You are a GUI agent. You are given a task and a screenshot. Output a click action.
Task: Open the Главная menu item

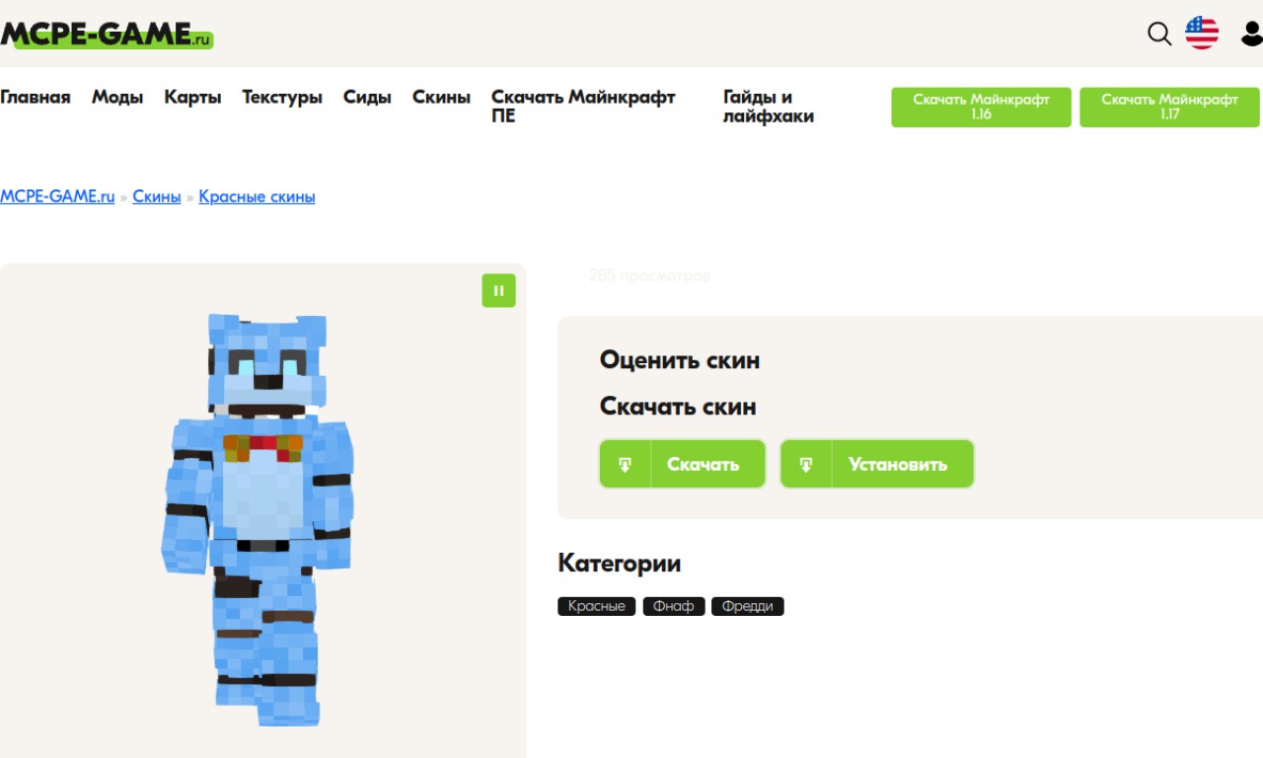pyautogui.click(x=36, y=97)
